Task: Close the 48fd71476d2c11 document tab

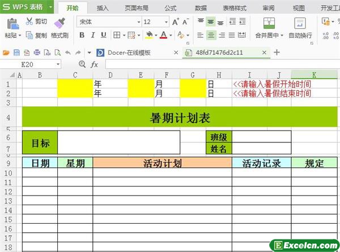Action: pos(264,53)
